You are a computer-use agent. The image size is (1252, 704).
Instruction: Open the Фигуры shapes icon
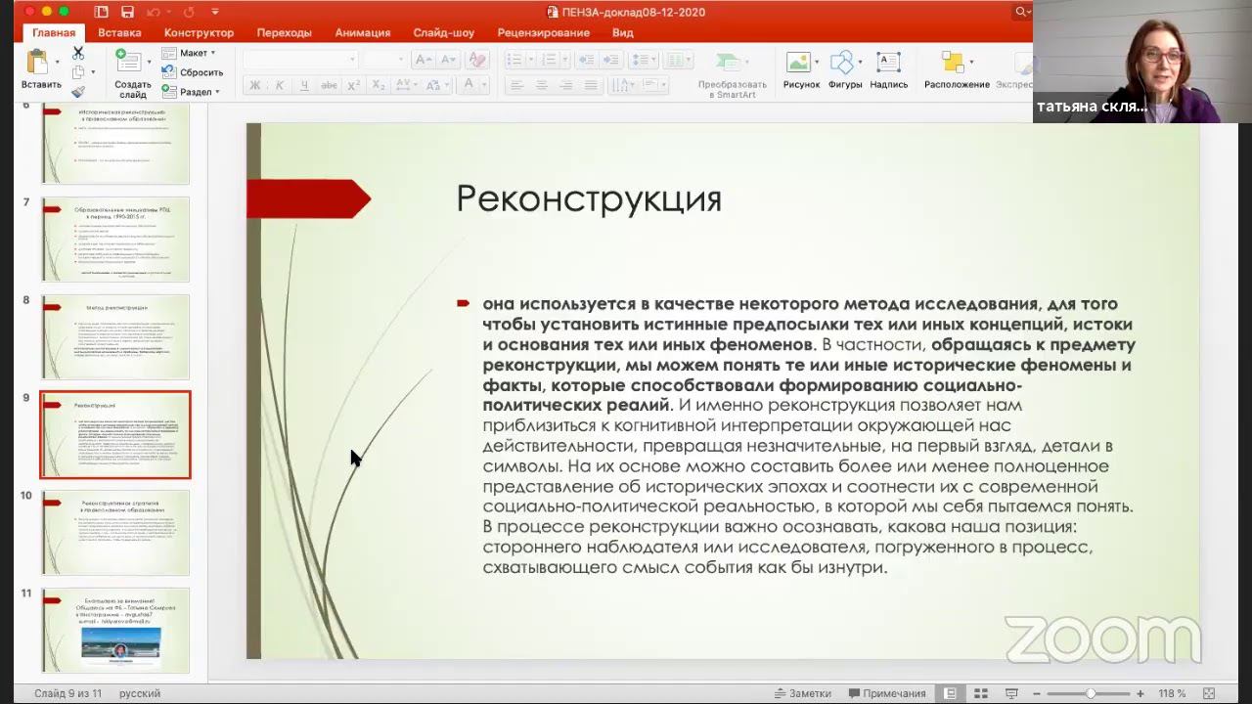pos(841,62)
